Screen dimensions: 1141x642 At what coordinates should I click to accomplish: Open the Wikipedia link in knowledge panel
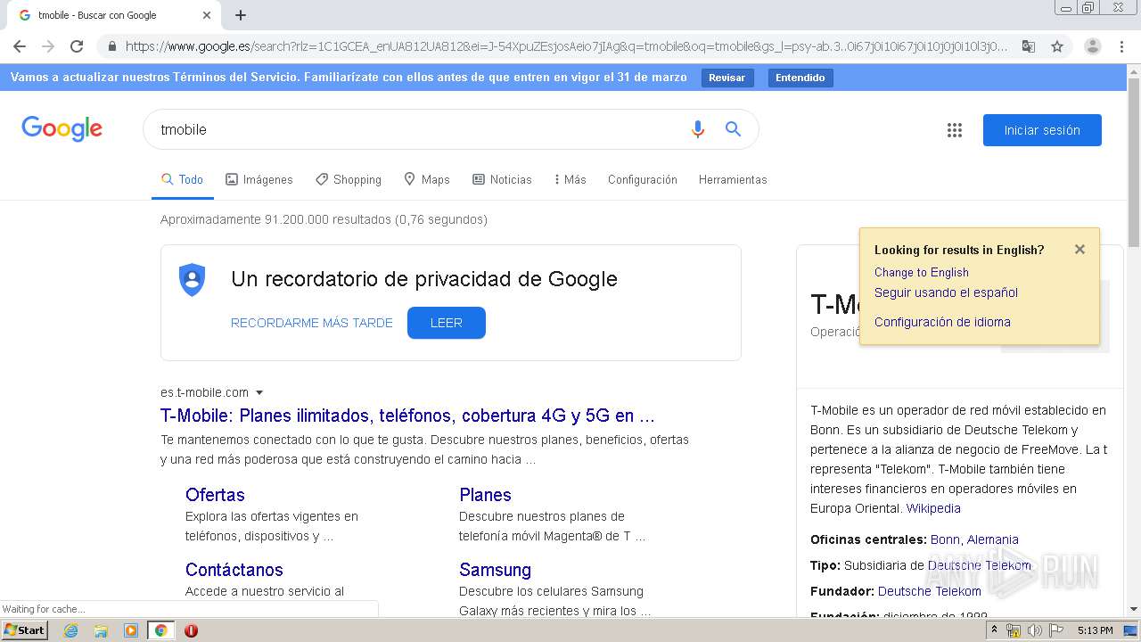tap(933, 508)
